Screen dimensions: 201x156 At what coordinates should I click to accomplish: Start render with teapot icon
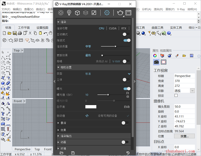(120, 13)
